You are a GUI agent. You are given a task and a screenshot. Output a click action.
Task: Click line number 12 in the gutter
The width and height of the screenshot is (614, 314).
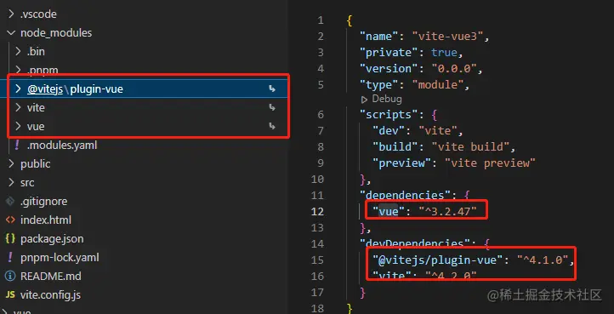pos(317,212)
